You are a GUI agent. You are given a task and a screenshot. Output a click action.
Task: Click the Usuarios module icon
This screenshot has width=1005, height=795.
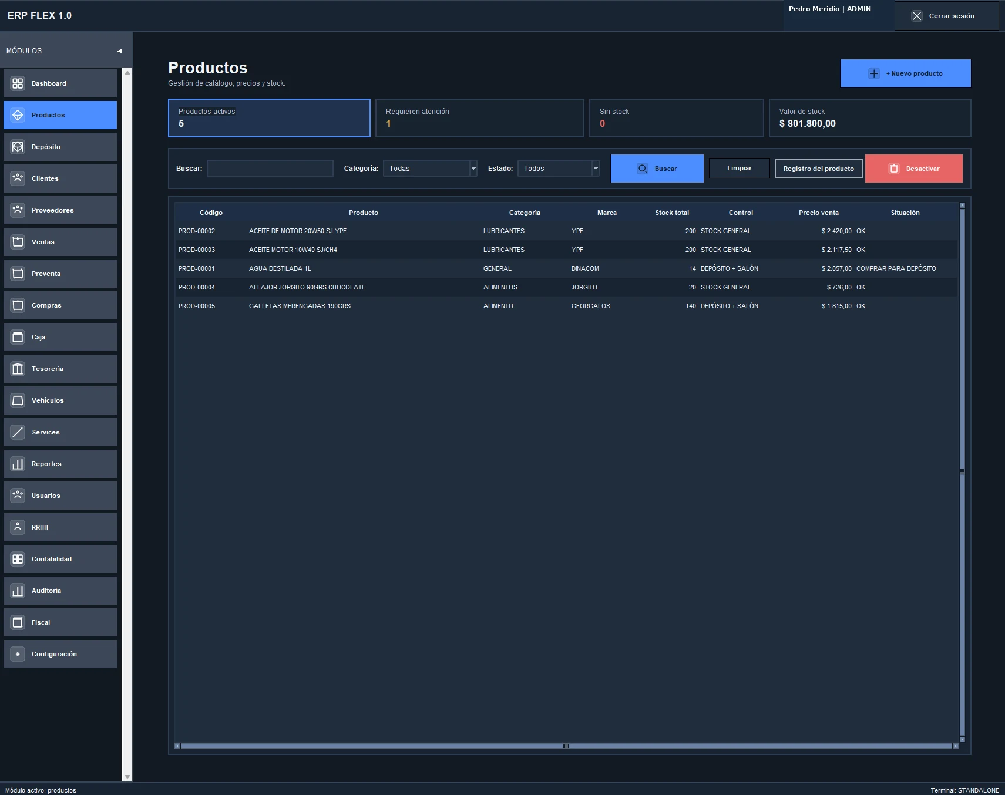tap(18, 496)
